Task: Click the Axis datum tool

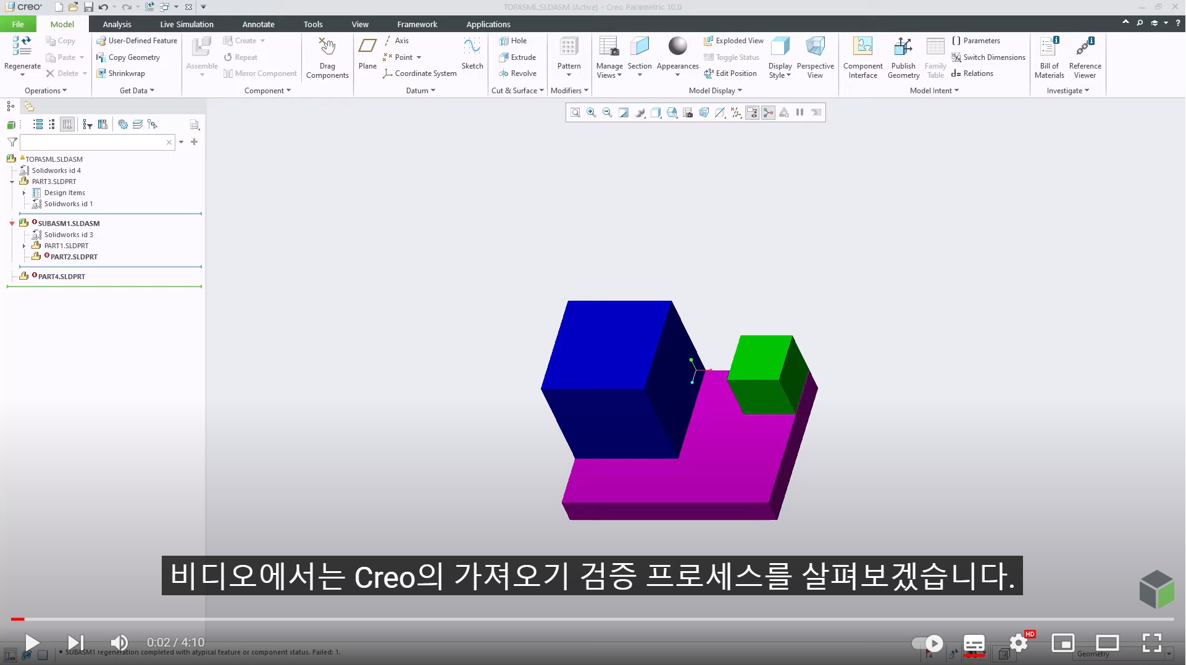Action: (x=396, y=41)
